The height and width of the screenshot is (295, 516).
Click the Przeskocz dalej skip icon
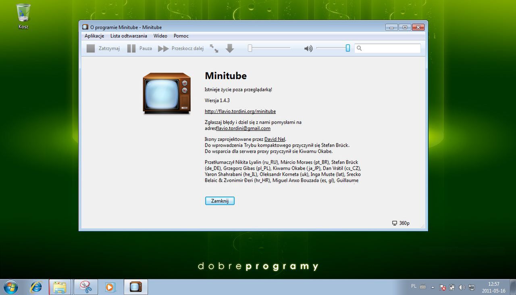coord(163,48)
